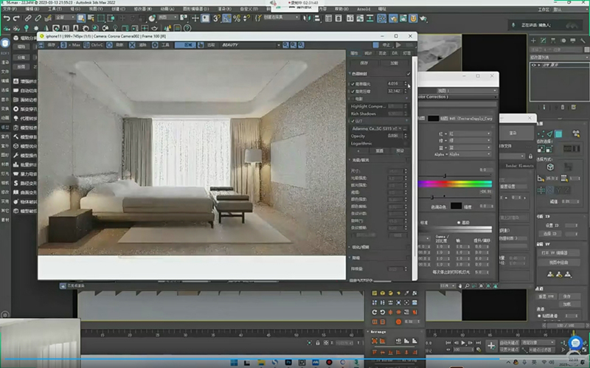Click the exposure value spinner arrows

click(406, 83)
